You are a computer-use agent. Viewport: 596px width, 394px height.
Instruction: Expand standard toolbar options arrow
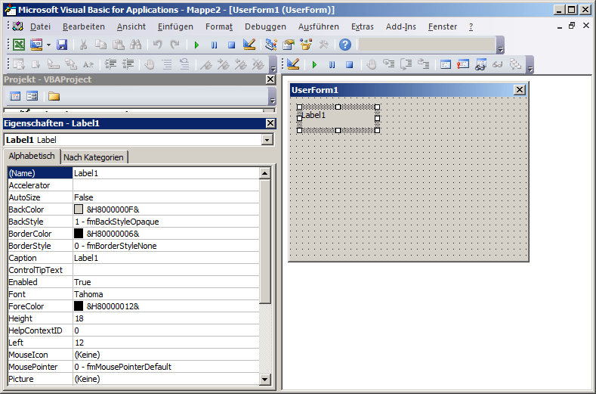tap(501, 49)
